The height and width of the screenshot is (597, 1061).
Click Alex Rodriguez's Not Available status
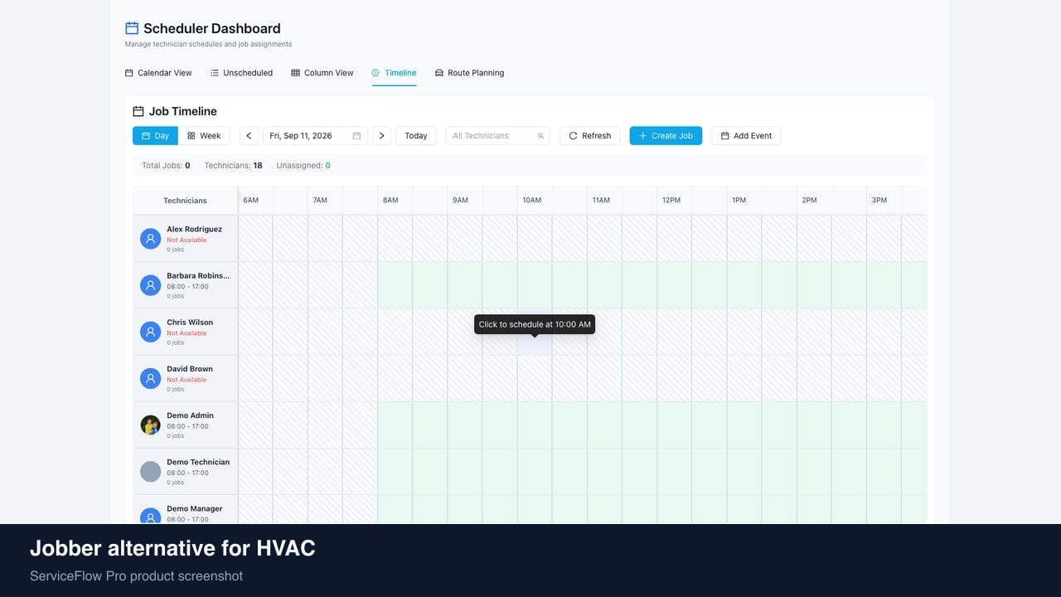point(187,240)
